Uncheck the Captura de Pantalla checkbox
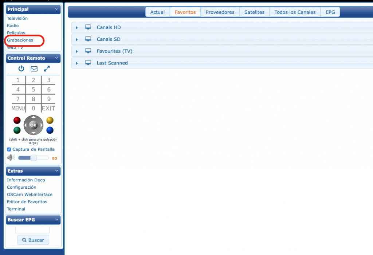The width and height of the screenshot is (373, 255). (x=9, y=149)
